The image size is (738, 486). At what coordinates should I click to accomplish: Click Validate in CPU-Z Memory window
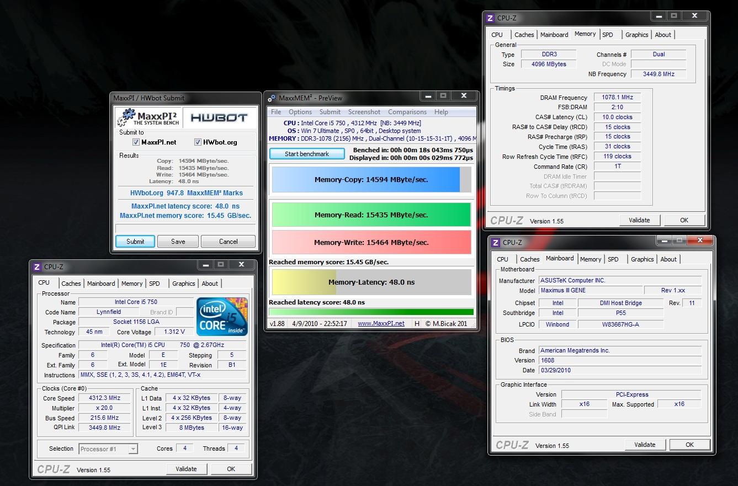[639, 220]
